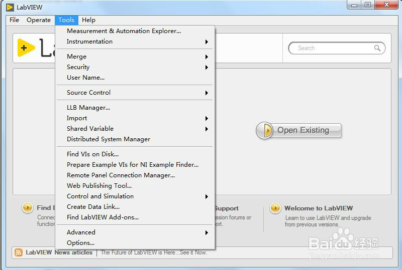
Task: Click the Welcome to LabVIEW arrow icon
Action: (275, 208)
